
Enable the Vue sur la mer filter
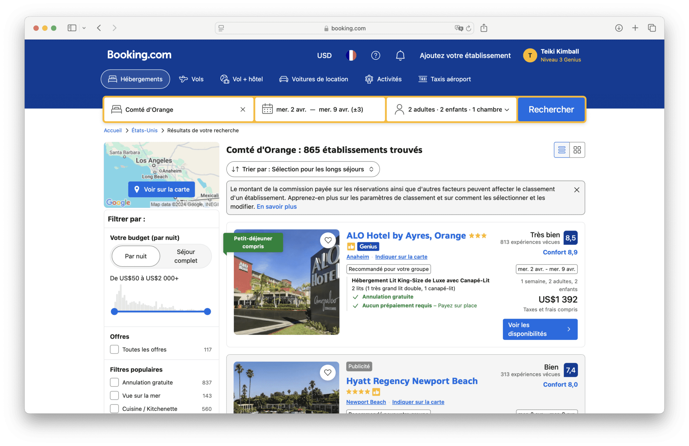click(114, 396)
